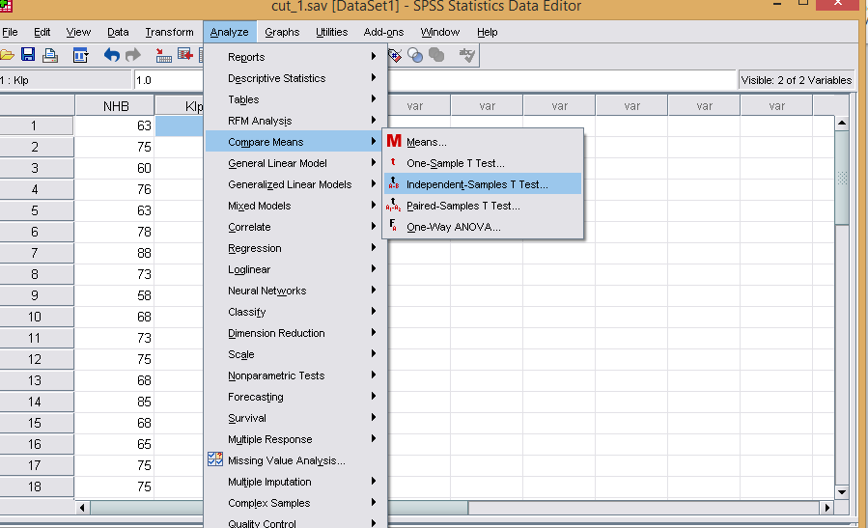Click the Value Labels tag icon
Image resolution: width=868 pixels, height=528 pixels.
[x=395, y=55]
